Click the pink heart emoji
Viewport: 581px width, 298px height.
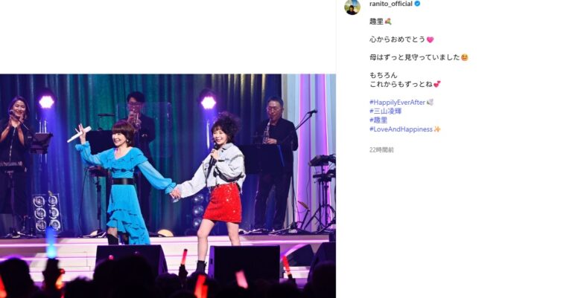[x=431, y=39]
